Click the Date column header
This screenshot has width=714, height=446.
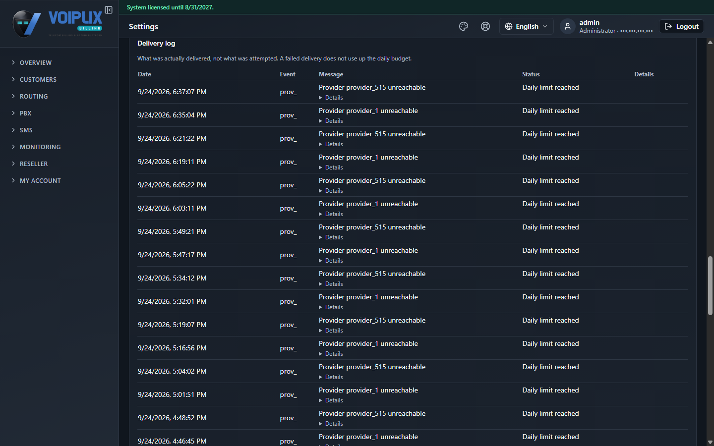(144, 74)
